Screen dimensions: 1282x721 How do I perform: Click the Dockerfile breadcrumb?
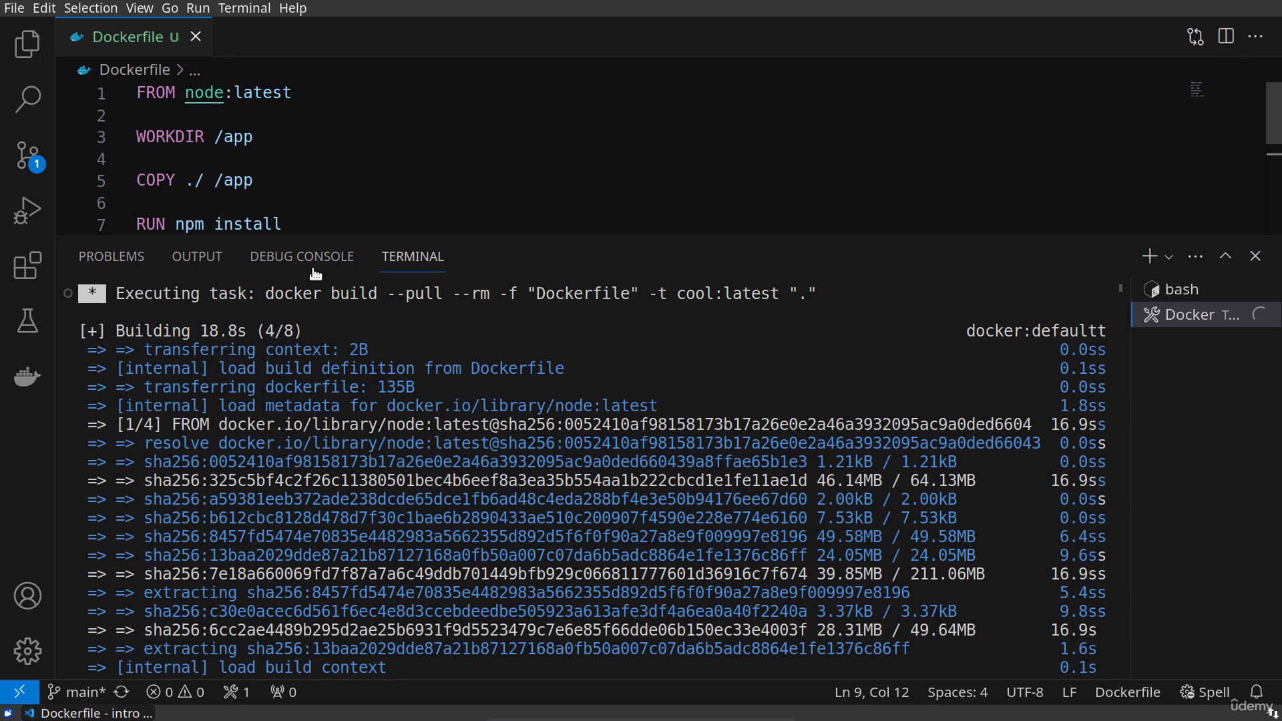(134, 69)
